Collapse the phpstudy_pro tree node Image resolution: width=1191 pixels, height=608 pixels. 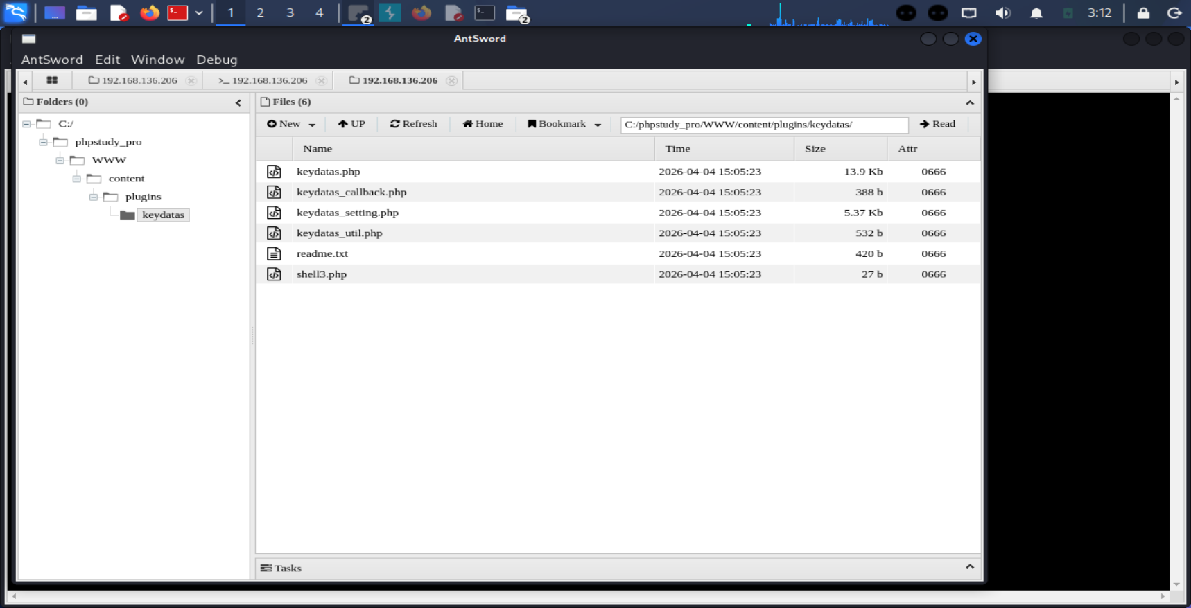(x=43, y=142)
